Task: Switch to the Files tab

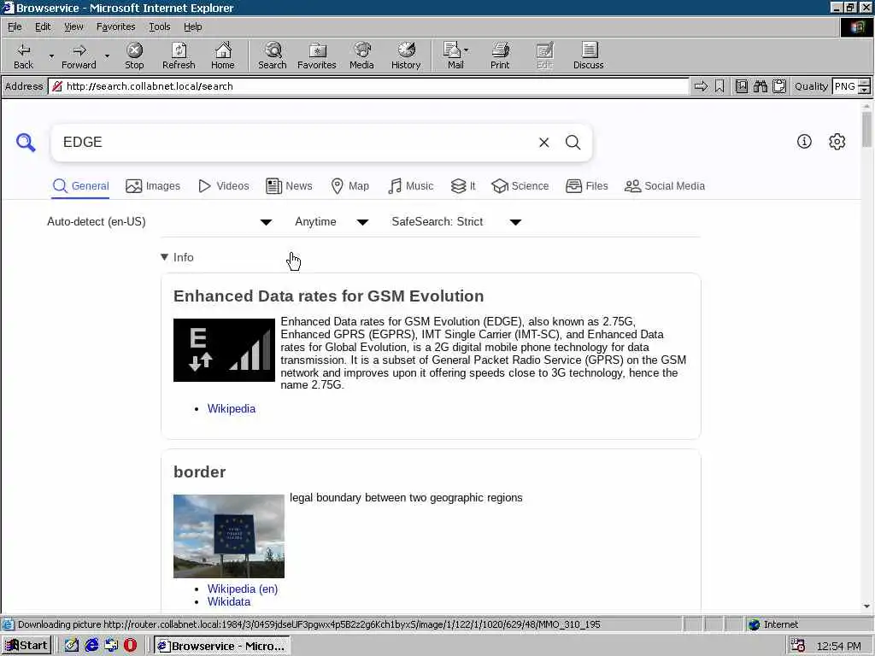Action: coord(586,185)
